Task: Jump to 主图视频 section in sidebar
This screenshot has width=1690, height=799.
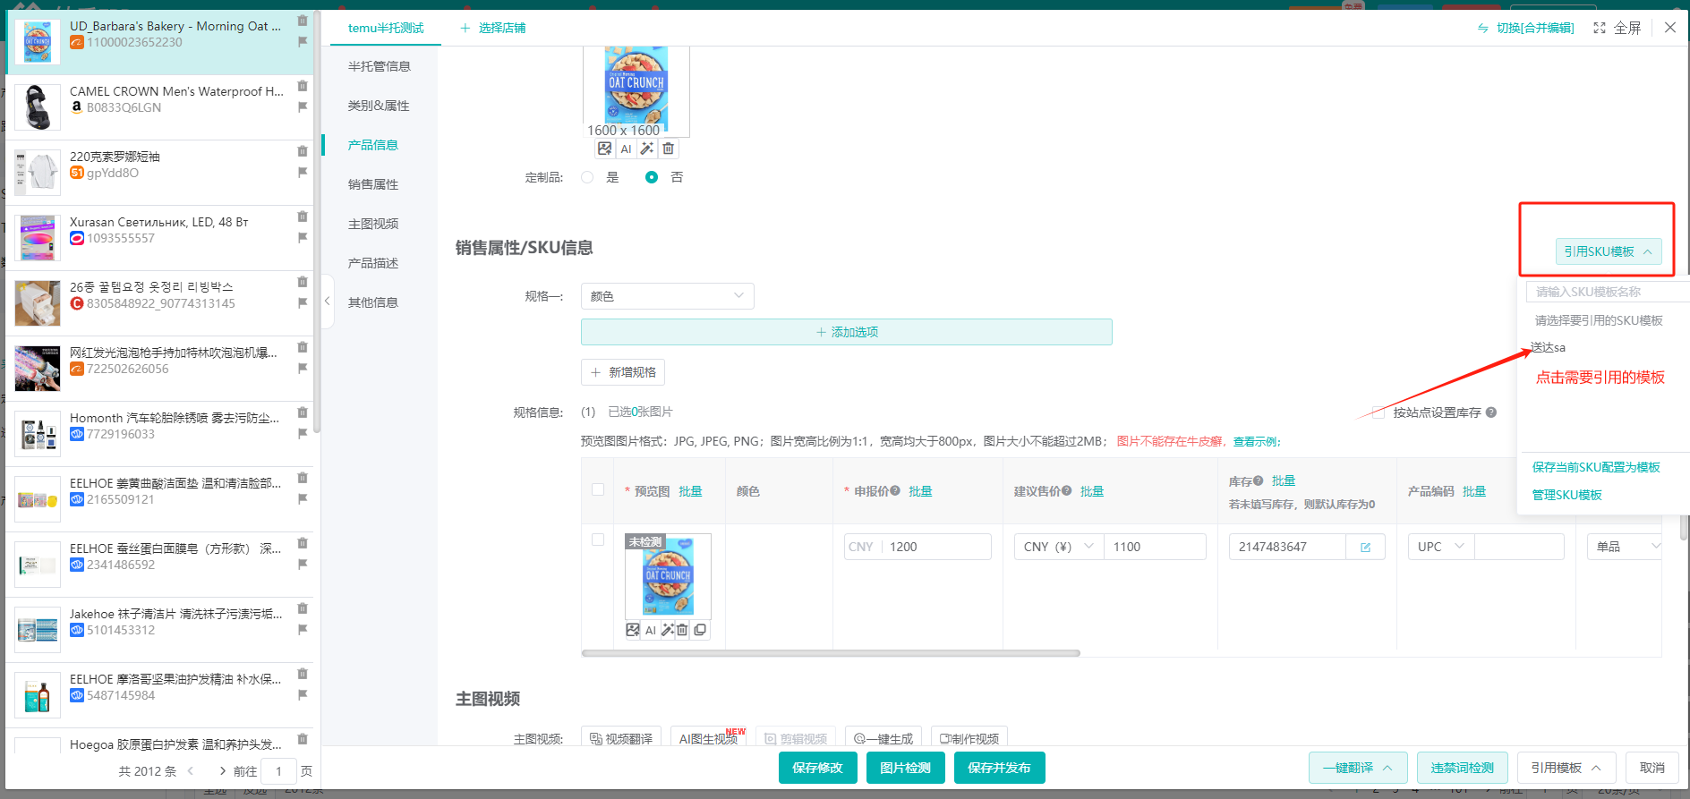Action: [373, 224]
